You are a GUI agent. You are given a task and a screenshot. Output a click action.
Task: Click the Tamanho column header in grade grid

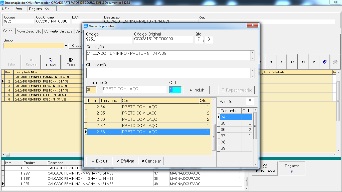(110, 100)
